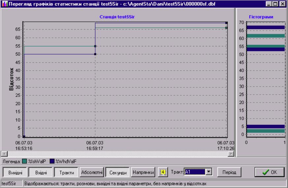Toggle the Секунди button
The width and height of the screenshot is (288, 188).
[118, 172]
